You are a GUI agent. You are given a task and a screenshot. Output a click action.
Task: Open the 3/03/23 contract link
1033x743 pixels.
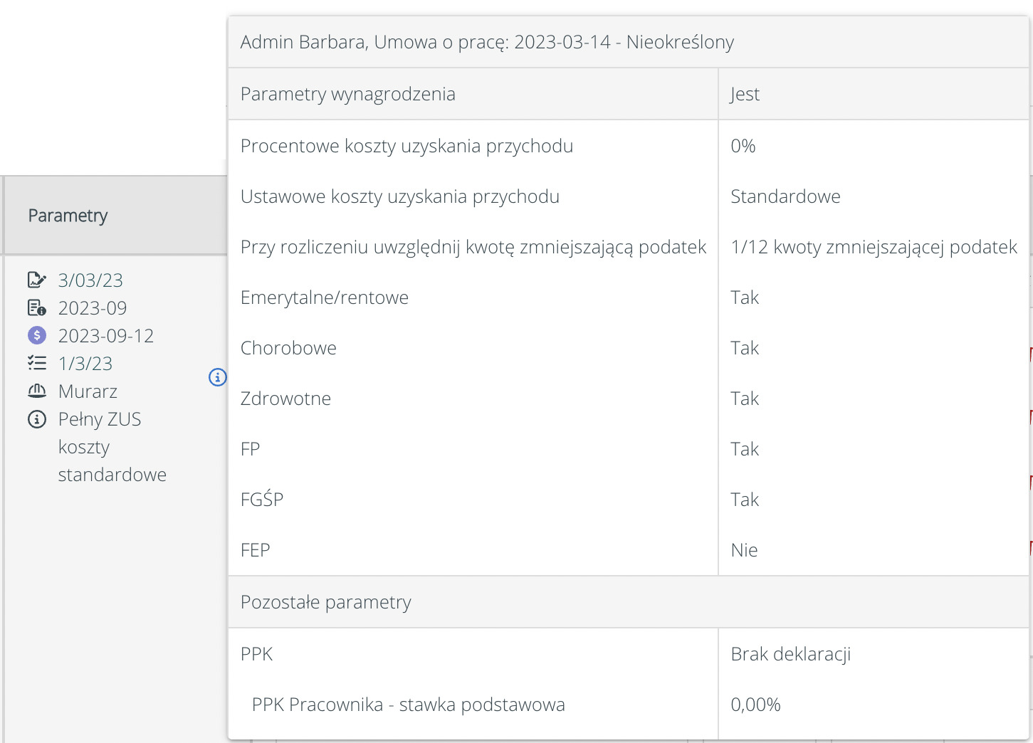tap(90, 280)
